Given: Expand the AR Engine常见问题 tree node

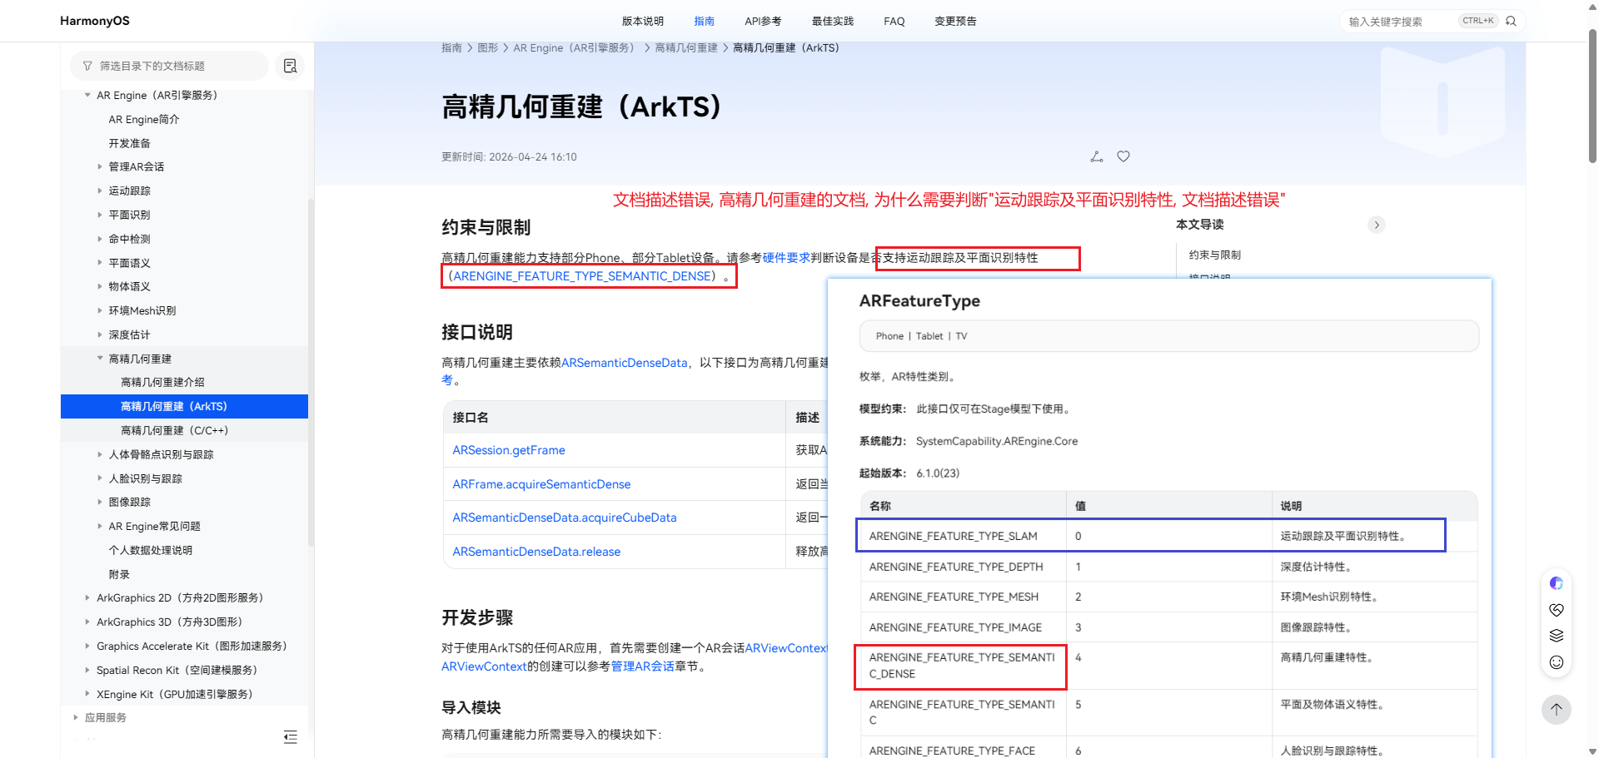Looking at the screenshot, I should click(x=100, y=526).
